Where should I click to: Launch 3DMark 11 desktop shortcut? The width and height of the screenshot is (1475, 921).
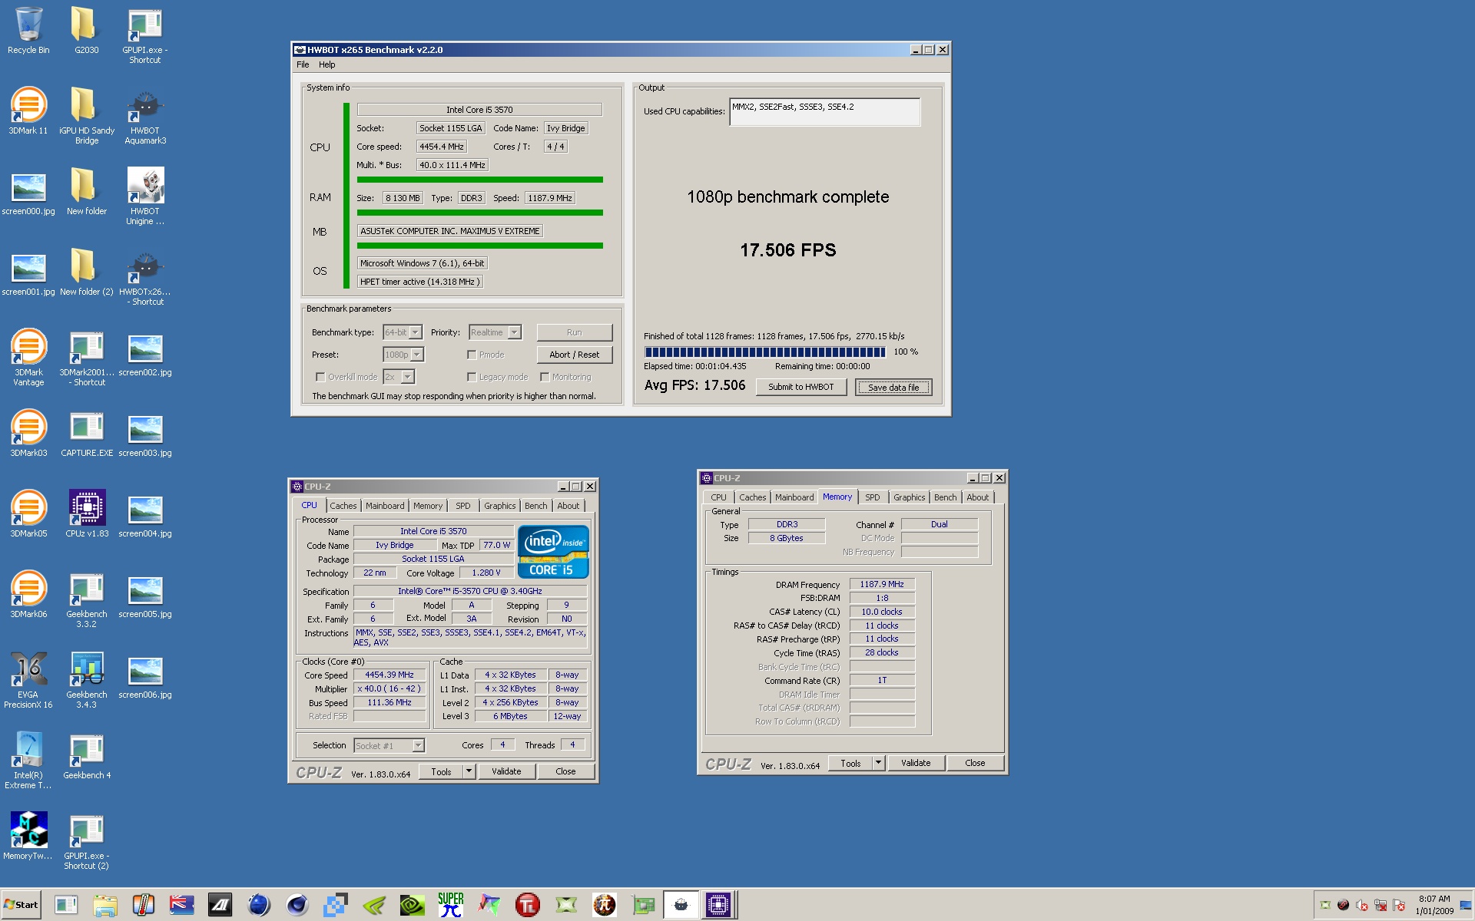tap(28, 111)
